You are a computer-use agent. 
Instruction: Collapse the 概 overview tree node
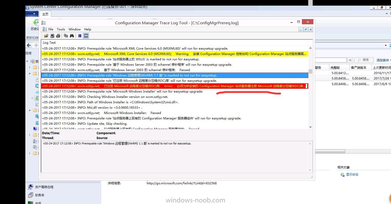(x=27, y=61)
